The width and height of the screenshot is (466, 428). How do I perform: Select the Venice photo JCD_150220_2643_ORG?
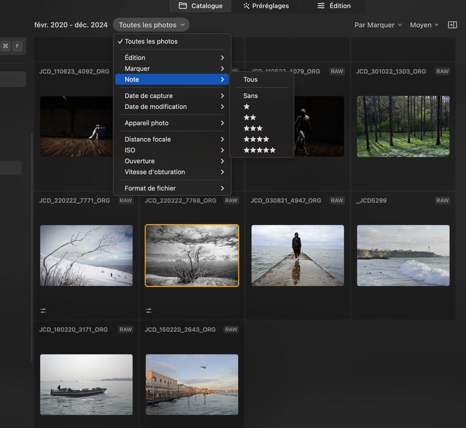[x=191, y=384]
